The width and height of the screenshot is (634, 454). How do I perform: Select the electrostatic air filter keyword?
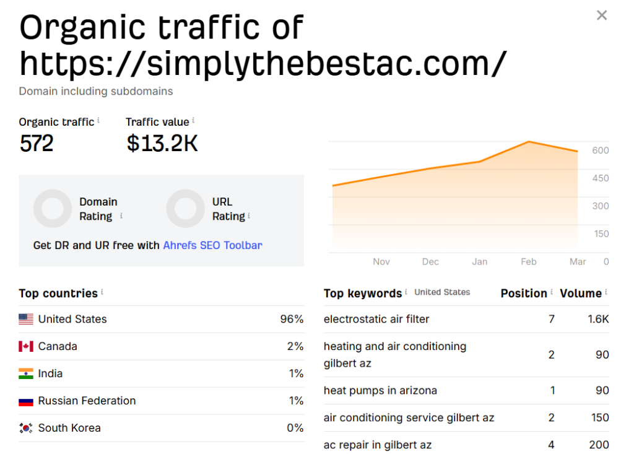pyautogui.click(x=376, y=320)
